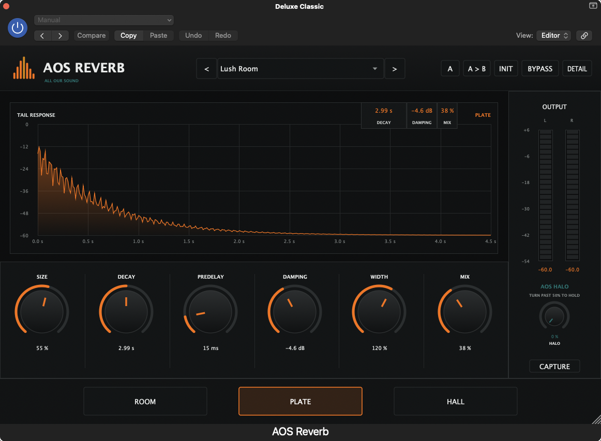
Task: Go to previous preset with left arrow
Action: [x=42, y=36]
